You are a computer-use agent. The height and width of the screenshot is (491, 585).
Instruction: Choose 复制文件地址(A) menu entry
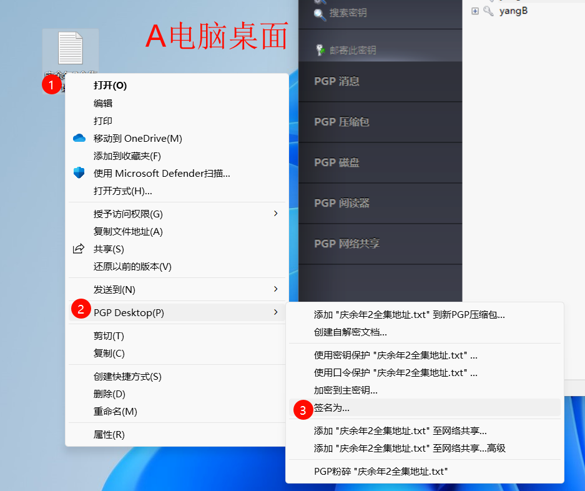tap(177, 232)
